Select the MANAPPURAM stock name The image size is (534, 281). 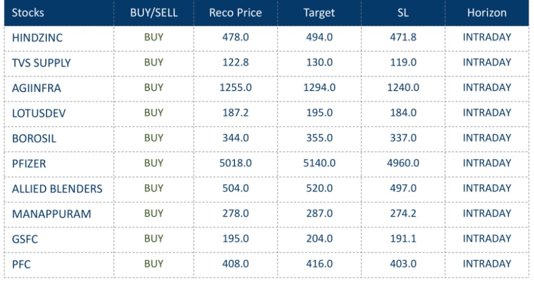tap(51, 214)
